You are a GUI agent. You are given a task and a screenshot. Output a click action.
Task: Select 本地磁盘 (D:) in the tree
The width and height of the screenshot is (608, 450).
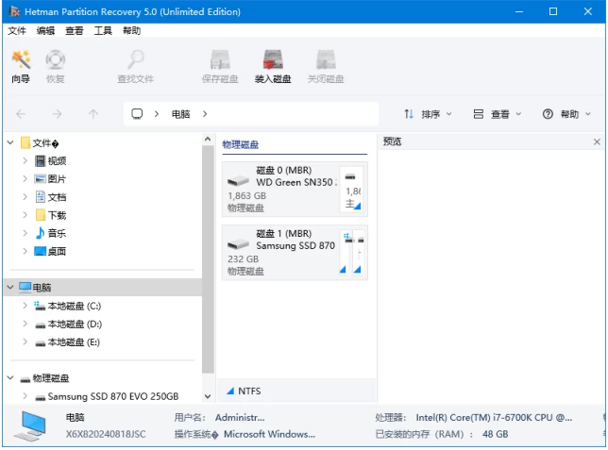(74, 324)
